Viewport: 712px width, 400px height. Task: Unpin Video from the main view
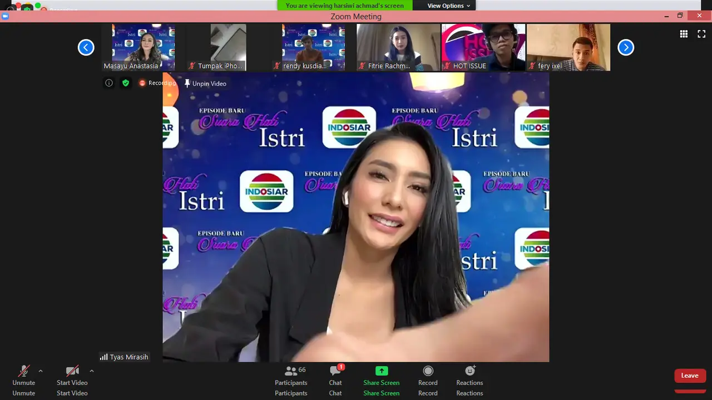[x=205, y=83]
